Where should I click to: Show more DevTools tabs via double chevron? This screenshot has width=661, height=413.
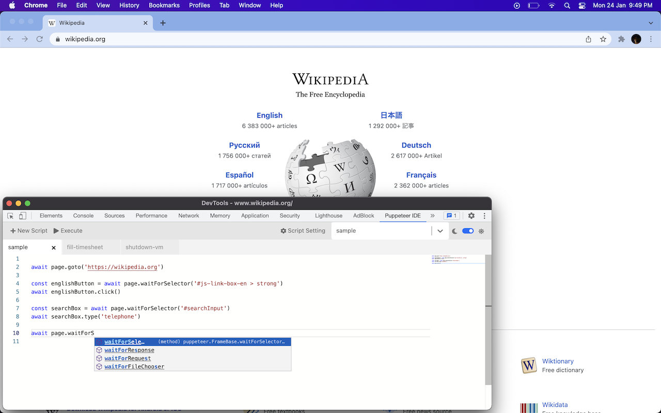point(433,216)
